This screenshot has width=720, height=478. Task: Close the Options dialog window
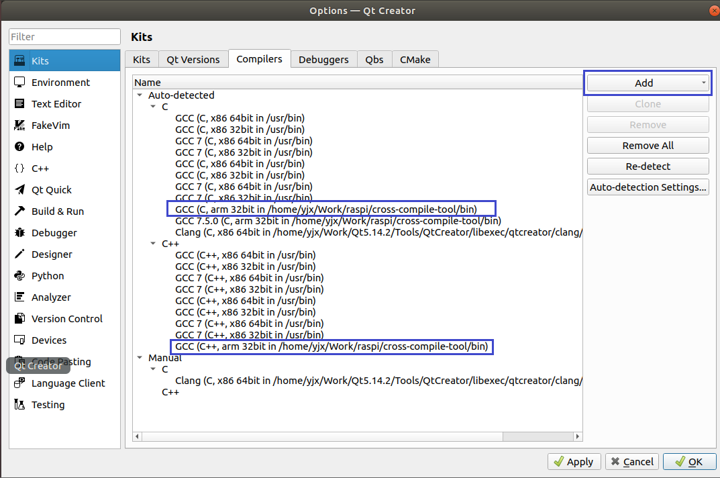pyautogui.click(x=715, y=11)
